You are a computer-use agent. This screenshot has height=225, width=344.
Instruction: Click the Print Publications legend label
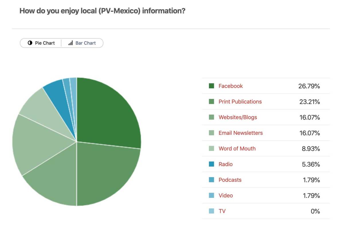pyautogui.click(x=240, y=102)
